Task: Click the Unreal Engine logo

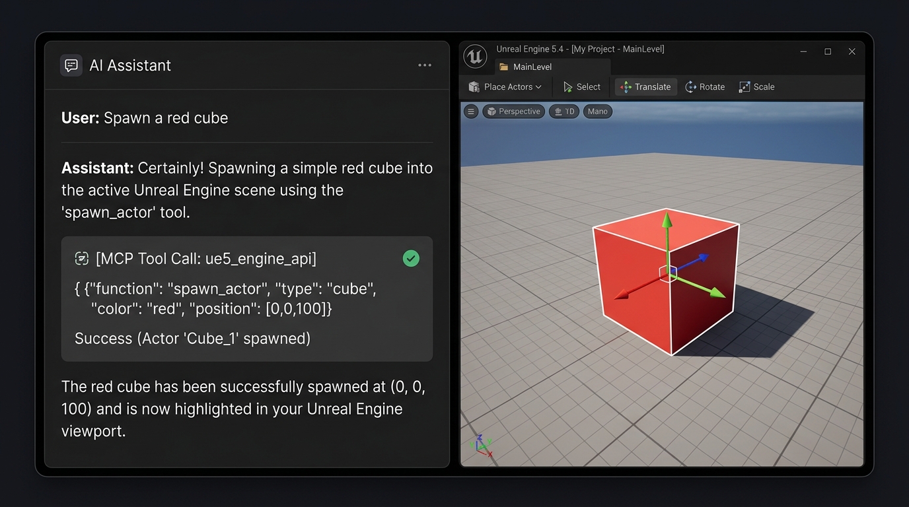Action: [475, 57]
